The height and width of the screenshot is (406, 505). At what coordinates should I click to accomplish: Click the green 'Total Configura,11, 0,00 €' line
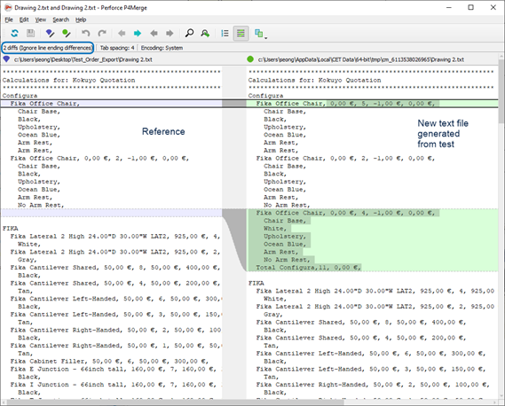click(x=308, y=268)
